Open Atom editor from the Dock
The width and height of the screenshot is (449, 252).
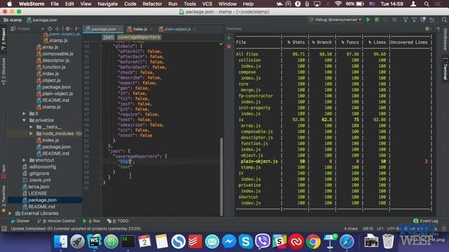coord(111,241)
